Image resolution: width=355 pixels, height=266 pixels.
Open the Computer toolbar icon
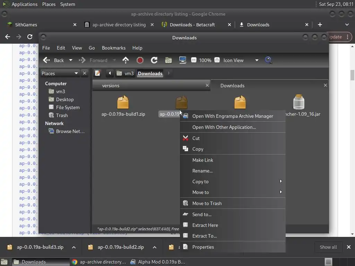point(182,60)
